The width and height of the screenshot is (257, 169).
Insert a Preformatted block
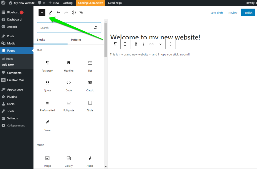[x=47, y=106]
